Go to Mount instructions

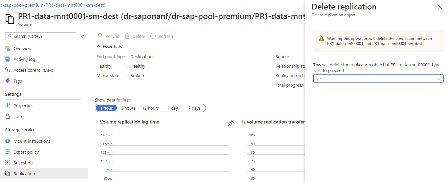click(32, 141)
